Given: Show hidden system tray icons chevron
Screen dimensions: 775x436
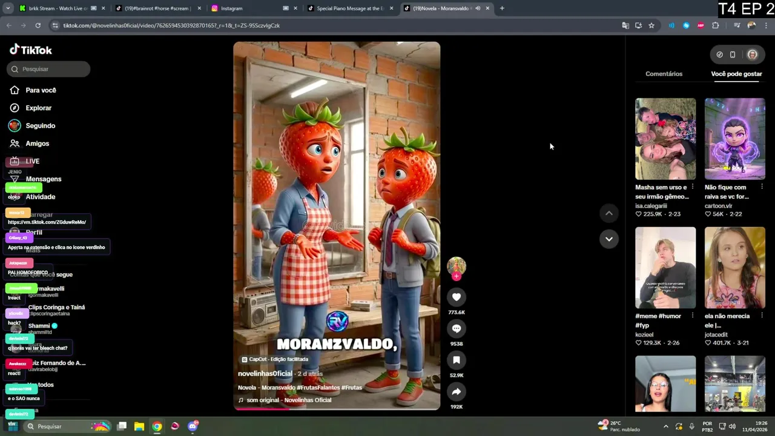Looking at the screenshot, I should pos(665,426).
